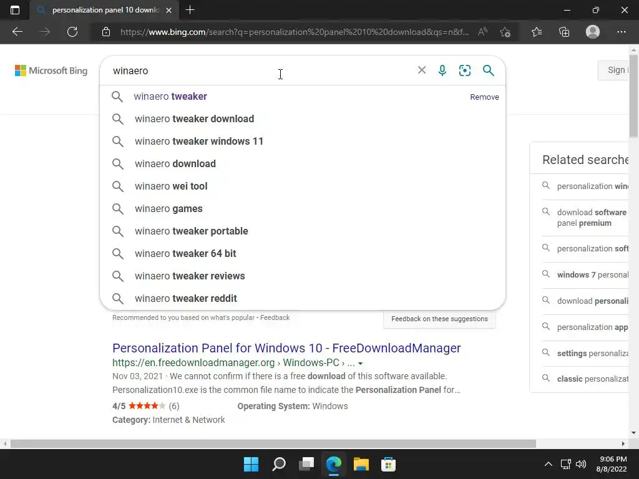The height and width of the screenshot is (479, 639).
Task: Open the Favorites list icon
Action: [x=537, y=32]
